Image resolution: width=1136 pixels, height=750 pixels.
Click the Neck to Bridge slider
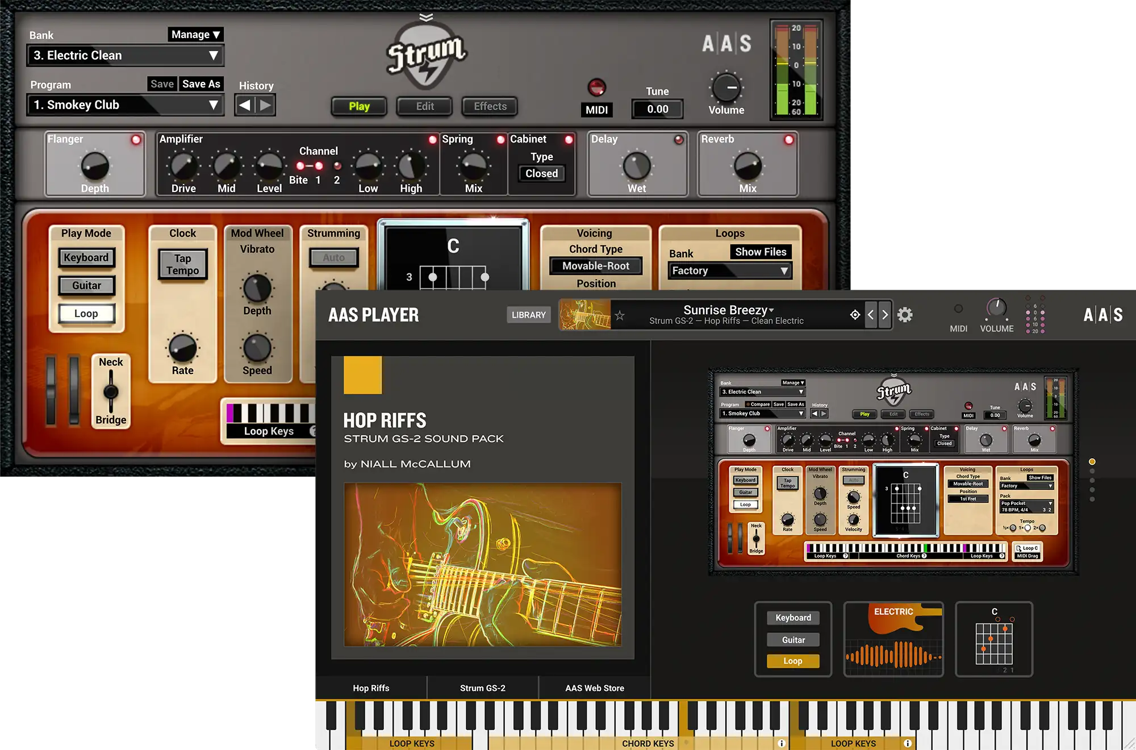click(x=111, y=391)
